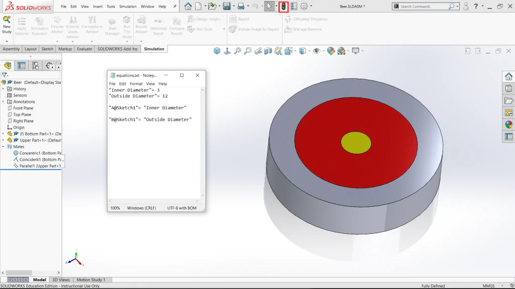The height and width of the screenshot is (289, 515).
Task: Expand the Annotations tree node
Action: coord(4,101)
